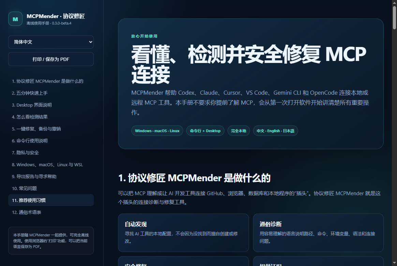Go to 7. 隐私与安全 section
The image size is (397, 266).
point(51,153)
